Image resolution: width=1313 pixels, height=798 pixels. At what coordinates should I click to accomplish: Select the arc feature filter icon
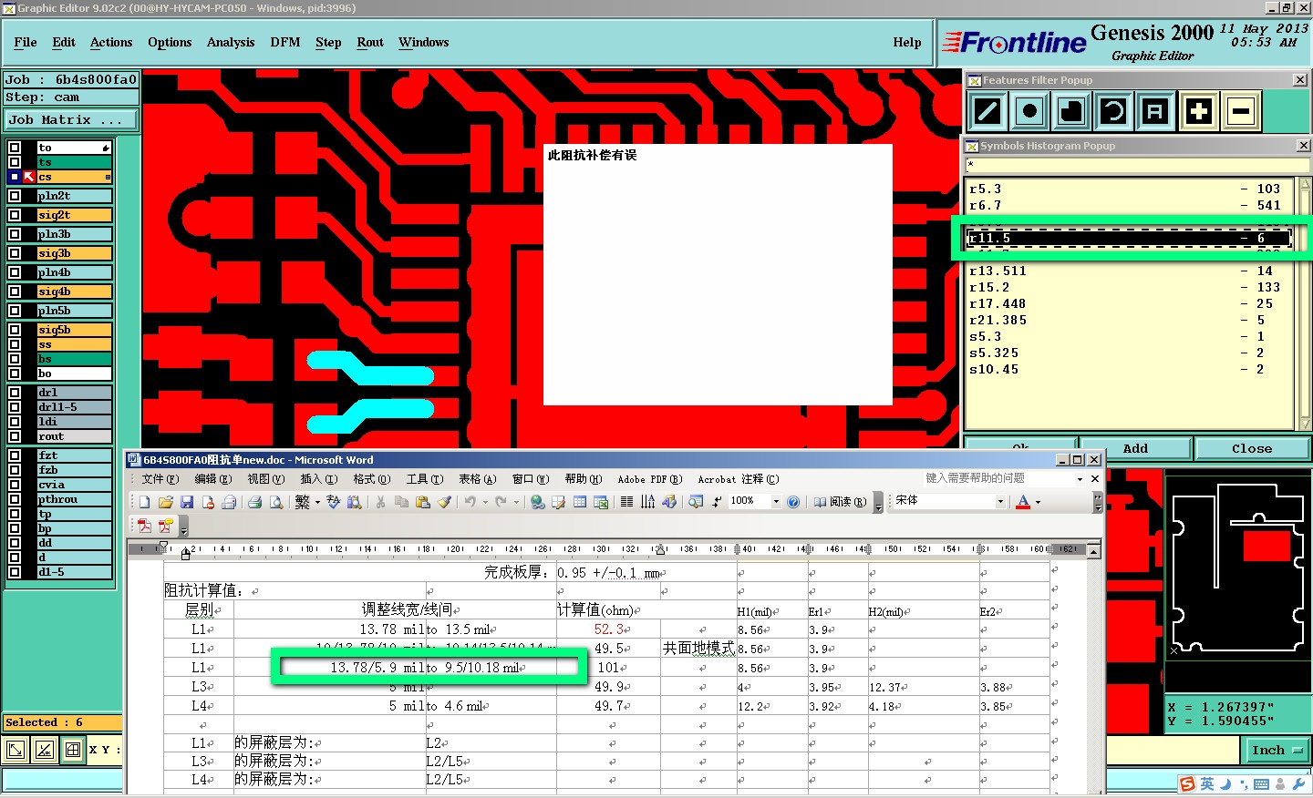[1113, 112]
